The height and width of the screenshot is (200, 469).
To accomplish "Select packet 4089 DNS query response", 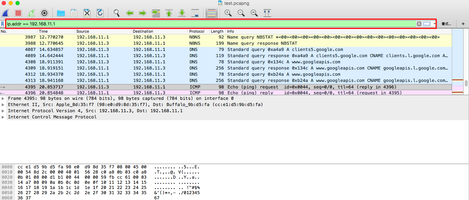I will pyautogui.click(x=225, y=56).
